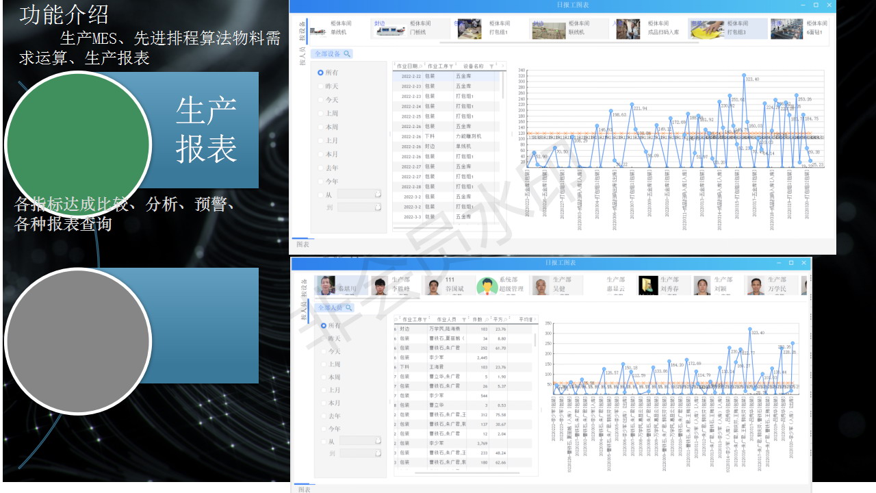This screenshot has width=876, height=493.
Task: Open the calendar icon in the 从 date field of the equipment window
Action: click(377, 194)
